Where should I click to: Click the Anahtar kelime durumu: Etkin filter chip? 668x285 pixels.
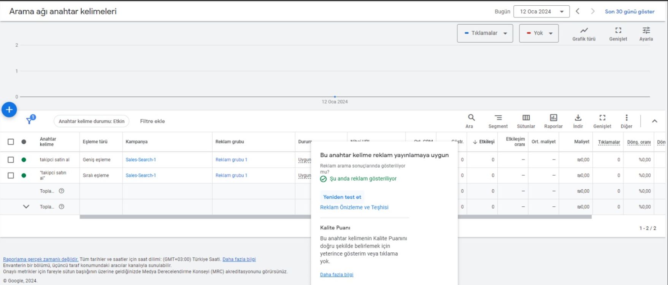coord(91,121)
